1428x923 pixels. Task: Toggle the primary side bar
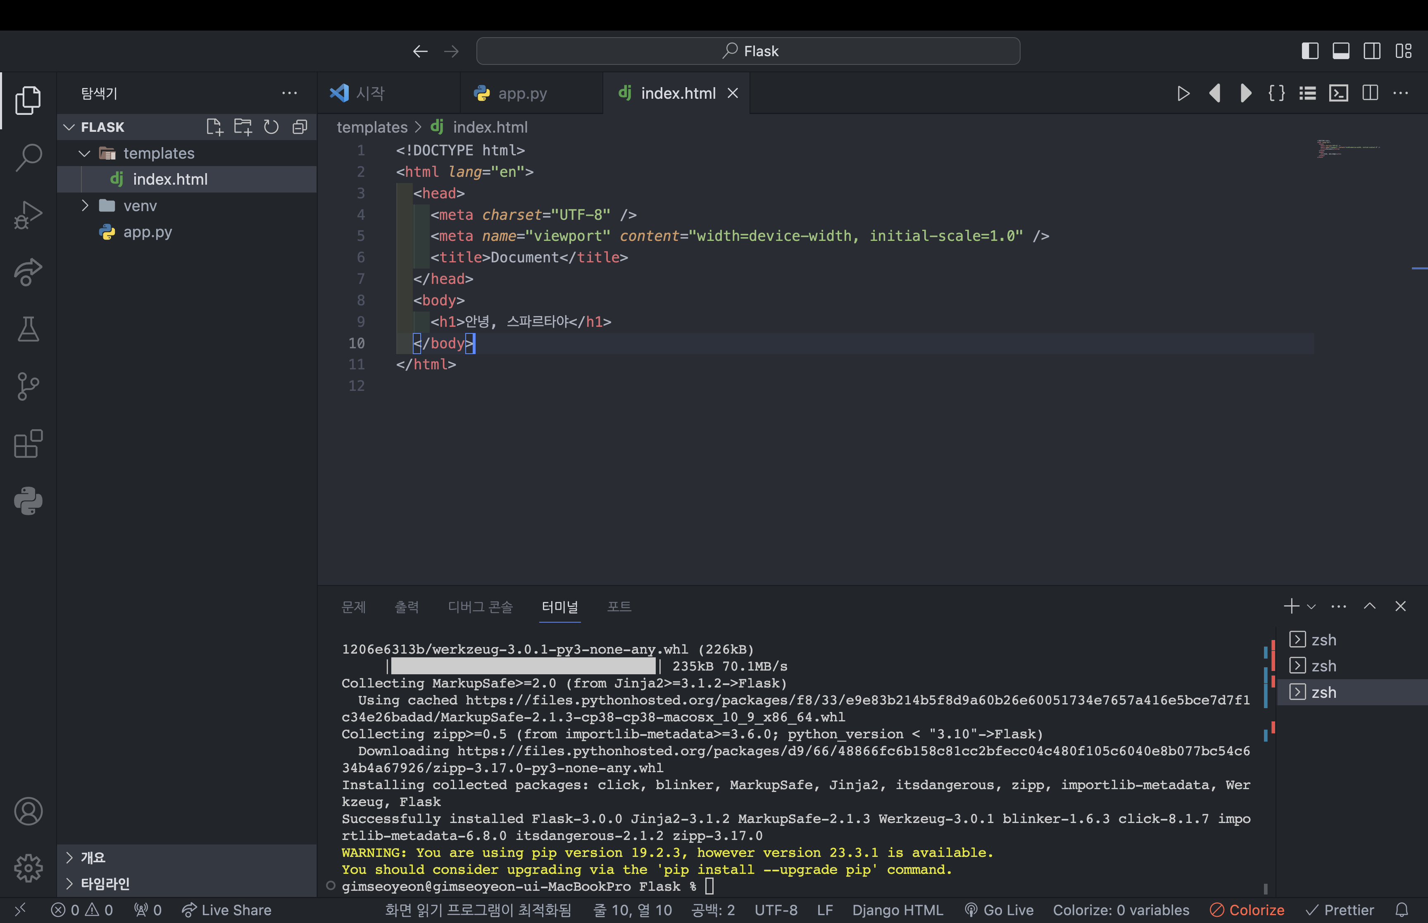(1310, 51)
